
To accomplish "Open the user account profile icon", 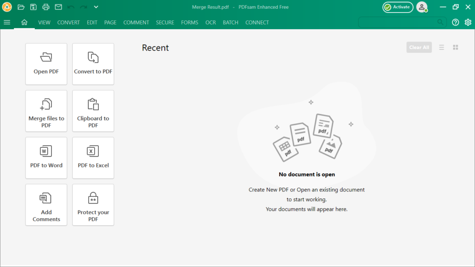I will [x=422, y=7].
